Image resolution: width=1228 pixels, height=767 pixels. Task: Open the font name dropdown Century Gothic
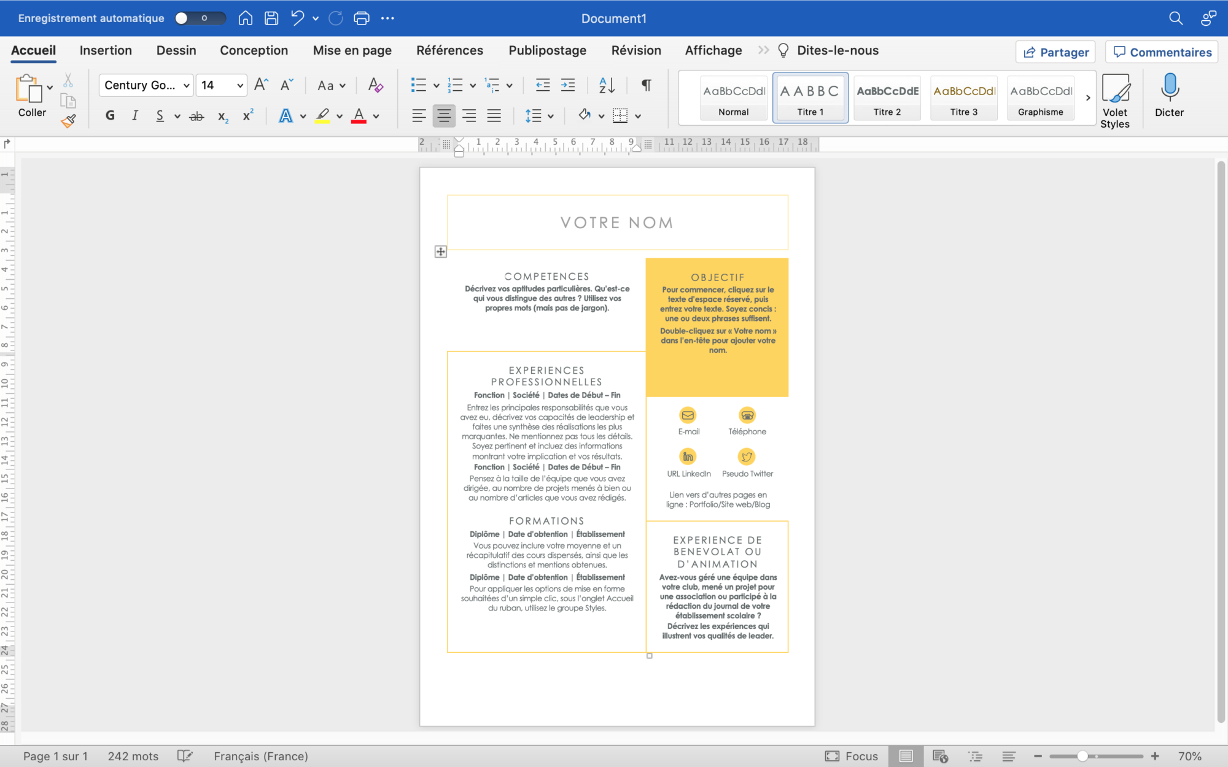click(146, 85)
